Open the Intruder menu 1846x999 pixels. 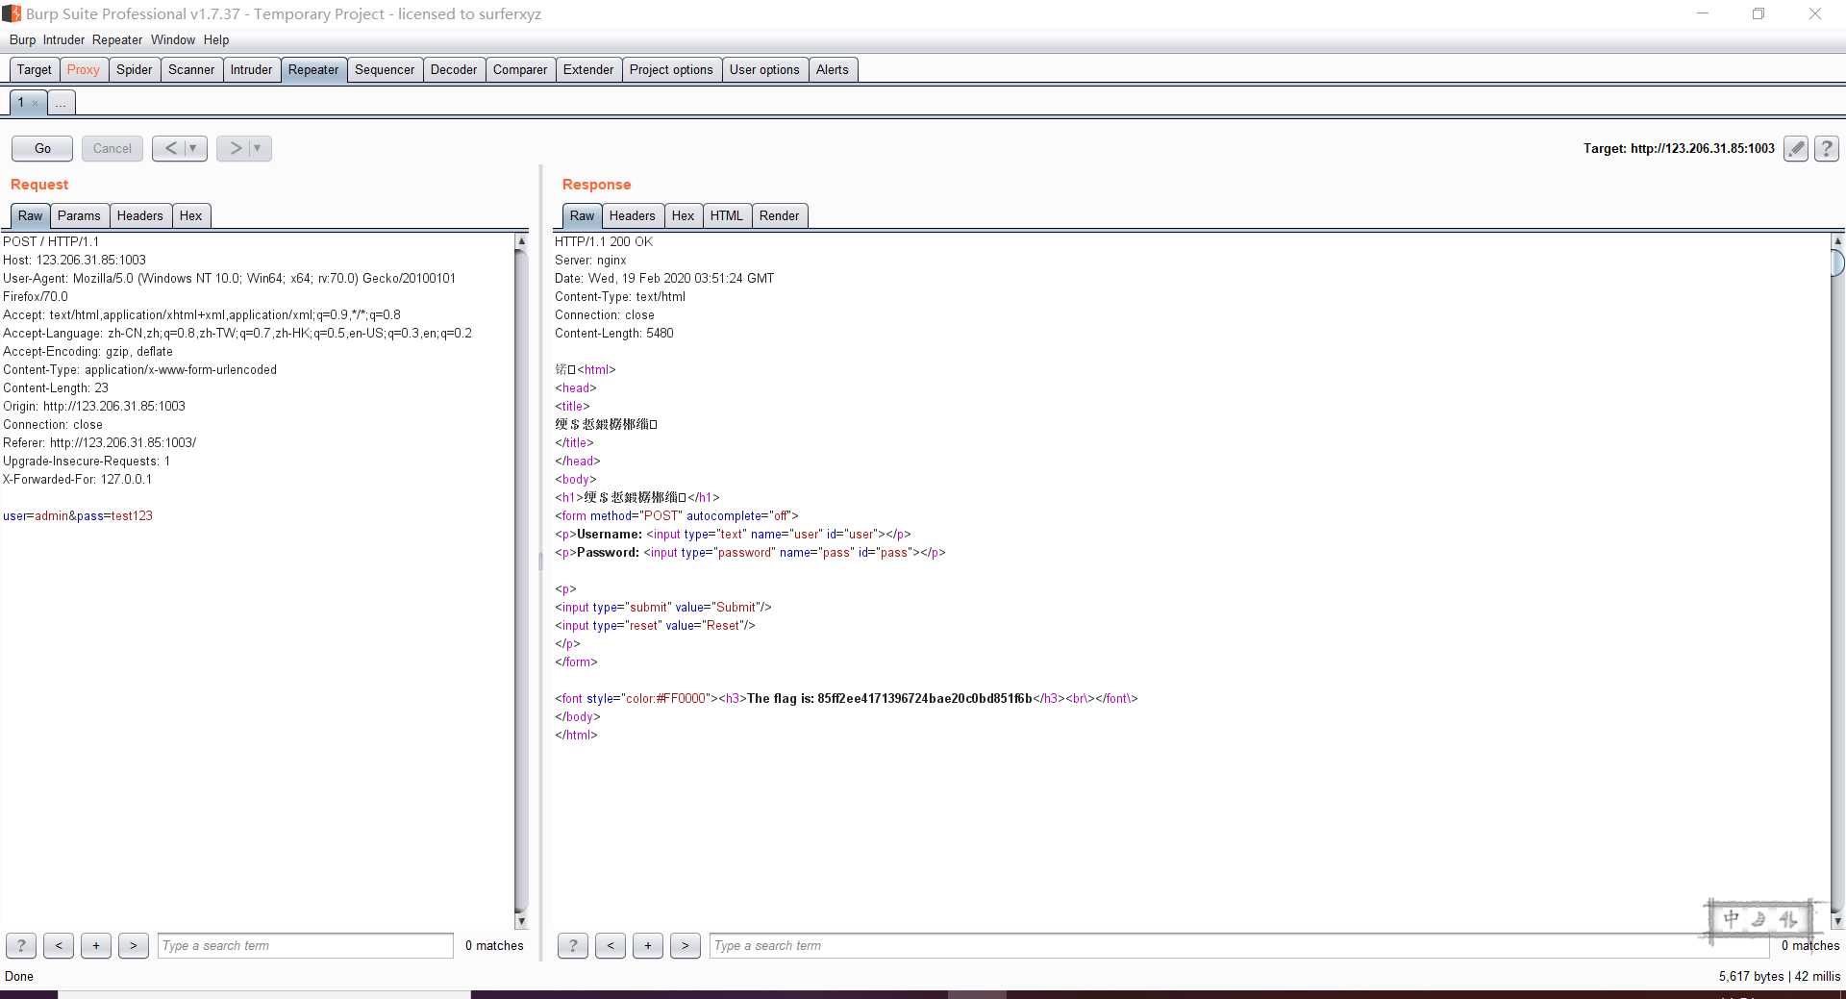pos(63,39)
